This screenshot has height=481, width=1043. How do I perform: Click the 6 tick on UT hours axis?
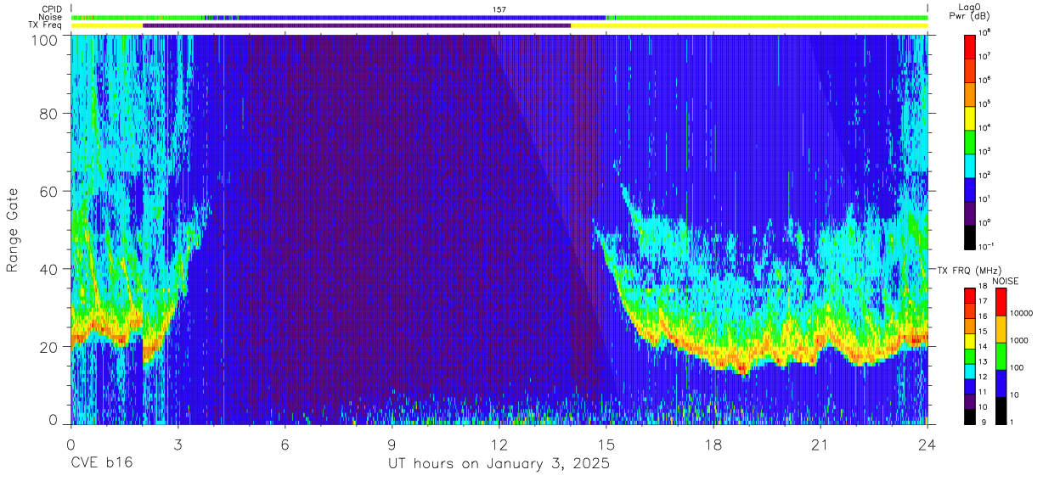285,445
